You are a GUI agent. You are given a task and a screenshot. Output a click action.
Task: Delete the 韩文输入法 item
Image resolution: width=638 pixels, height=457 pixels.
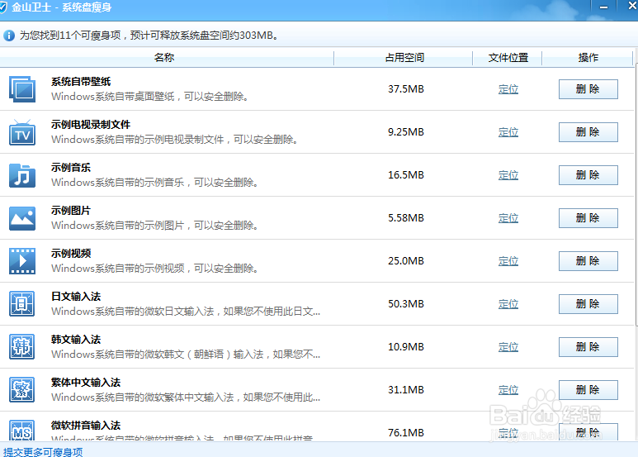588,347
